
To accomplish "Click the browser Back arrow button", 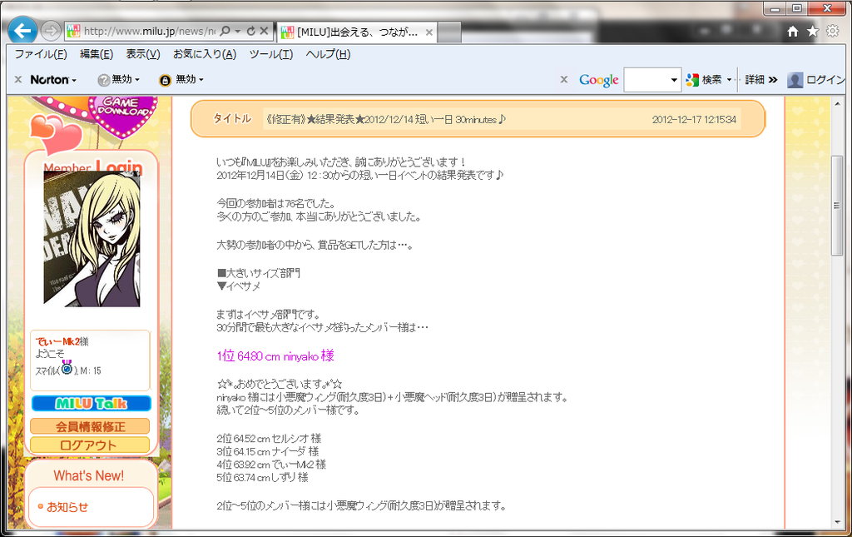I will pyautogui.click(x=22, y=31).
